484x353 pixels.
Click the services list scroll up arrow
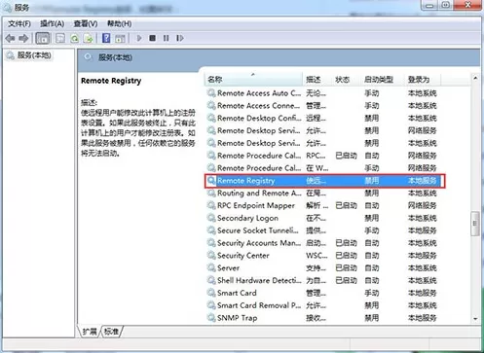click(475, 78)
